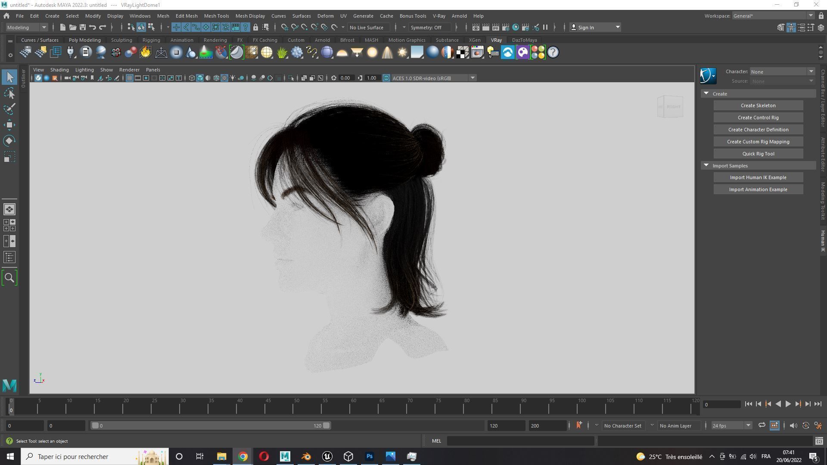
Task: Click the V-Ray light lister bulb icon
Action: 493,53
